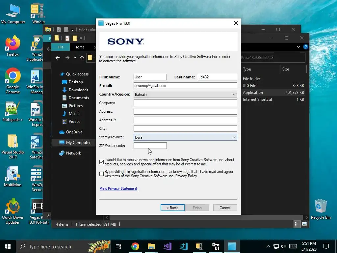Open My Computer desktop icon
Screen dimensions: 337x253
13,13
